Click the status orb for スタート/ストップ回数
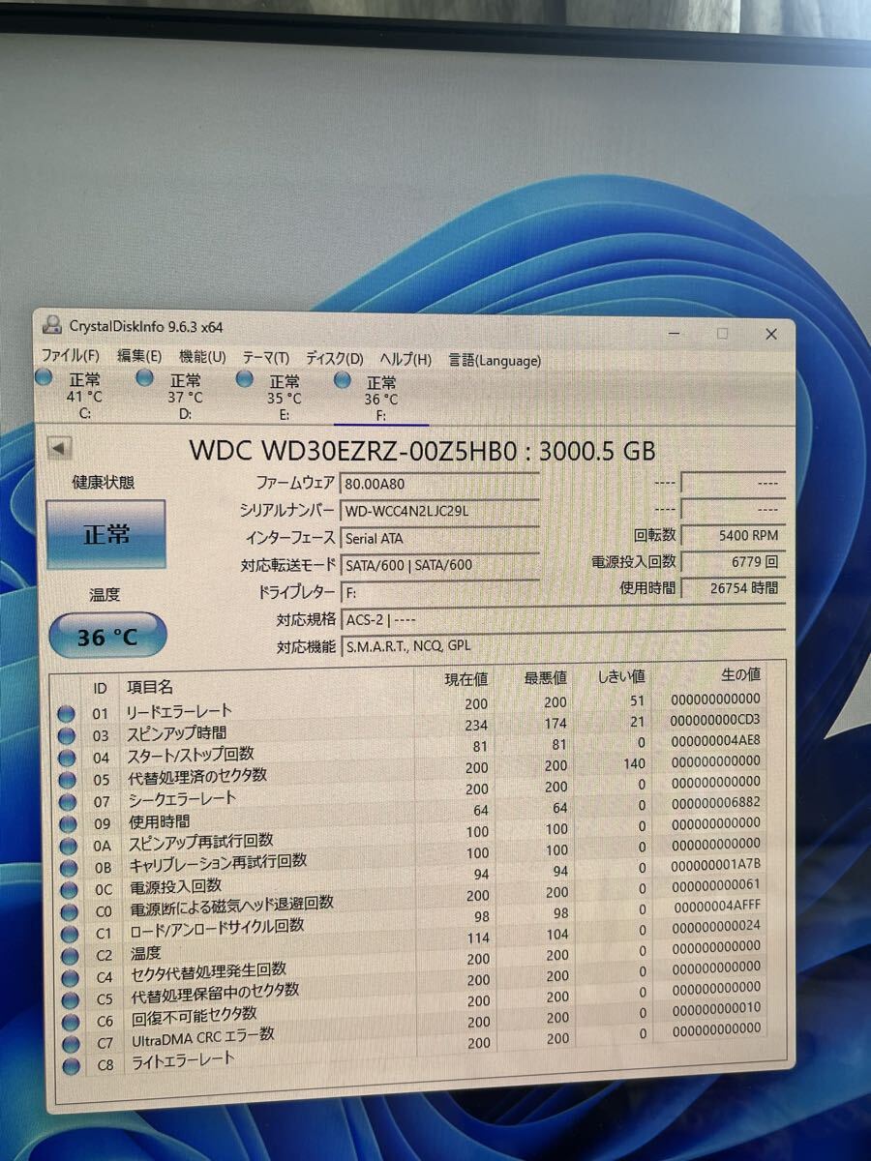The width and height of the screenshot is (871, 1161). (66, 759)
